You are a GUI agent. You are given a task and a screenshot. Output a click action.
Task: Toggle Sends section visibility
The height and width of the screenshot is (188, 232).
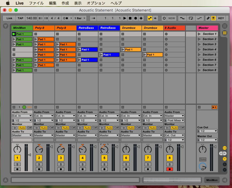pyautogui.click(x=221, y=154)
